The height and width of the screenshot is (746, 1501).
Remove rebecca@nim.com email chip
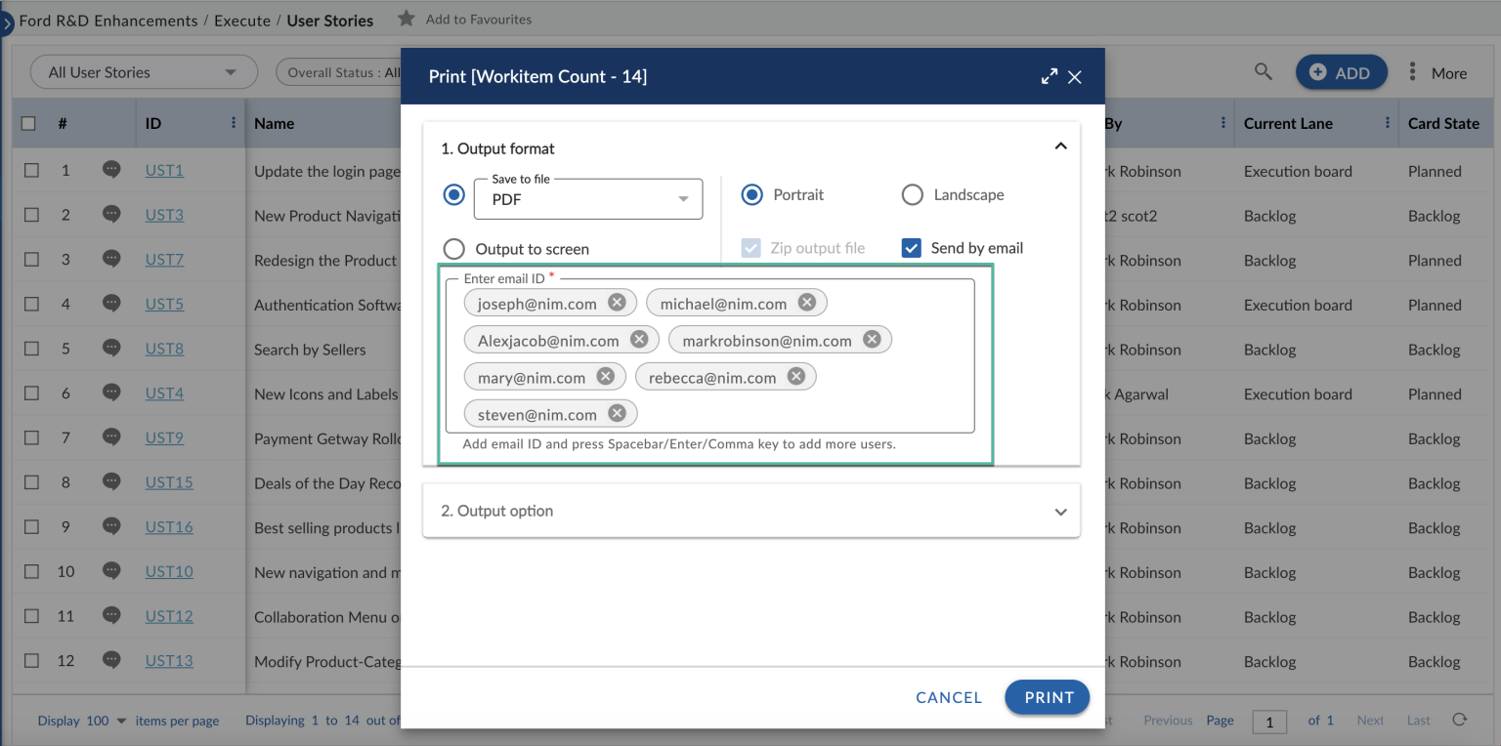pyautogui.click(x=795, y=376)
